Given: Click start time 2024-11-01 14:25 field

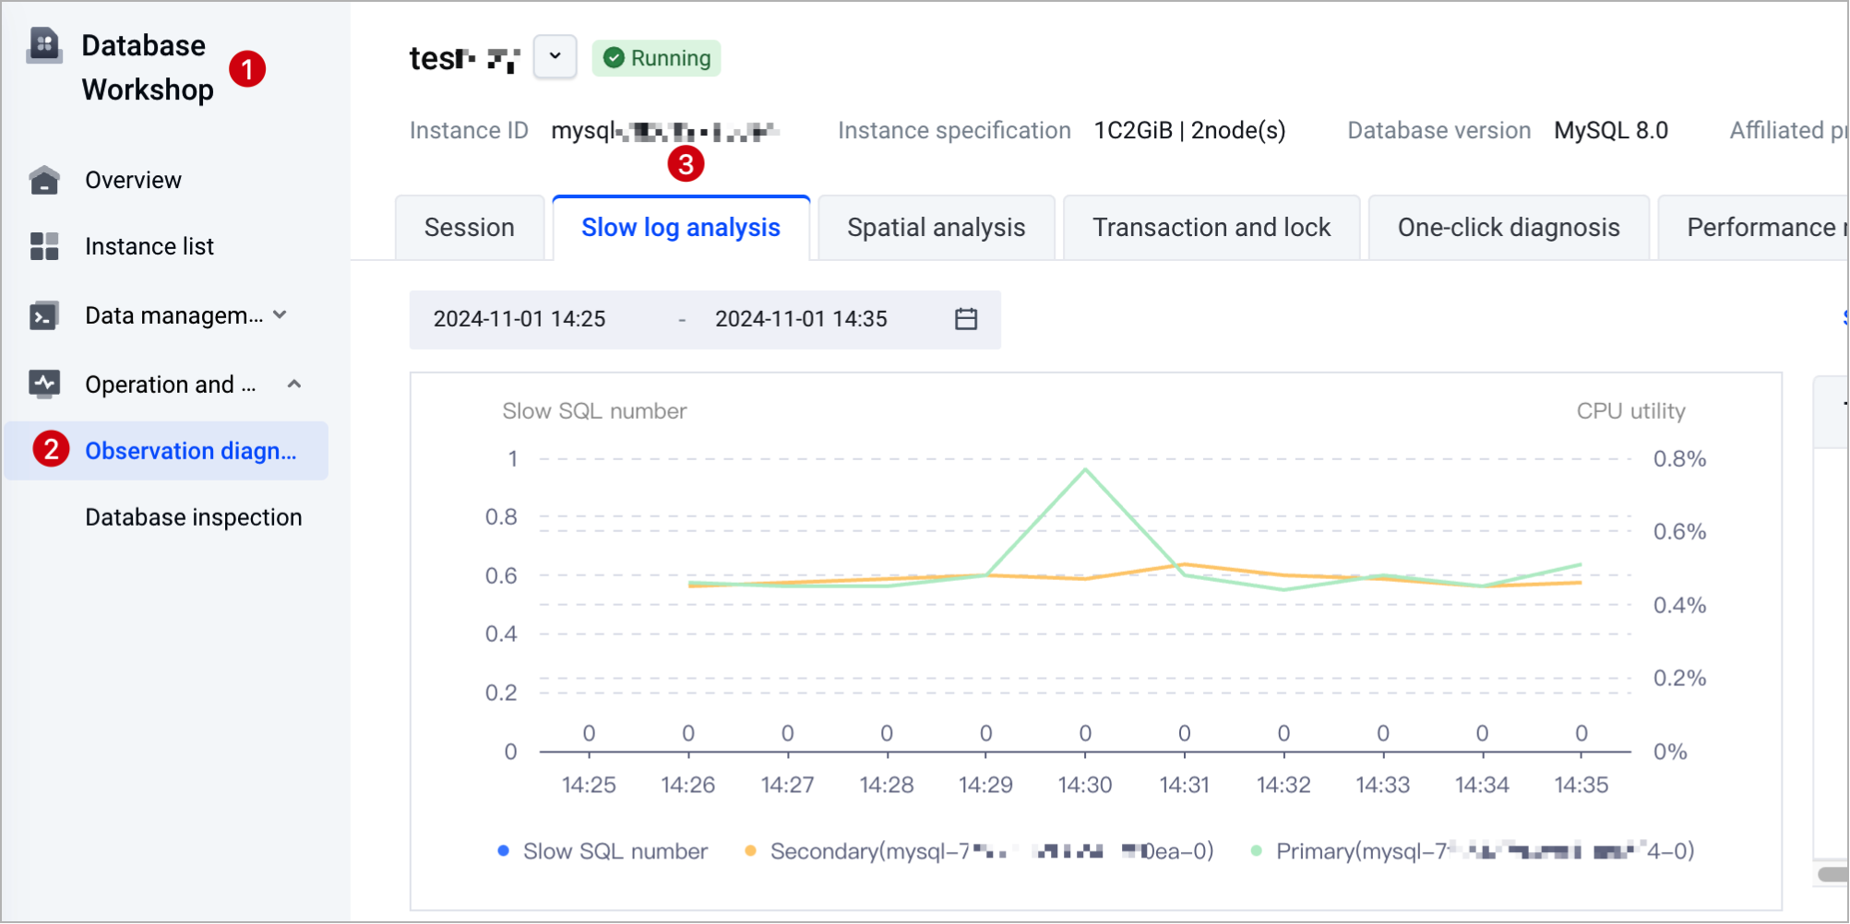Looking at the screenshot, I should 519,319.
